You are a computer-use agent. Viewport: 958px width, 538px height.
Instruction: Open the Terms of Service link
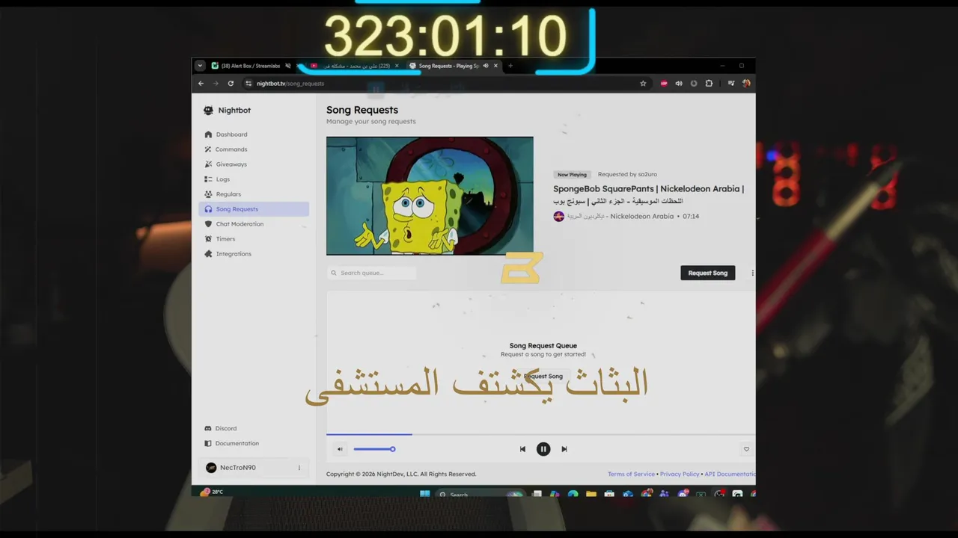(x=631, y=474)
